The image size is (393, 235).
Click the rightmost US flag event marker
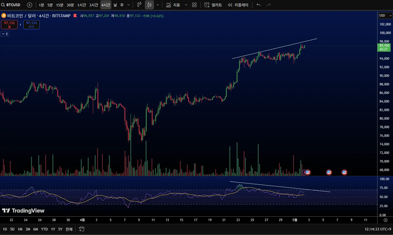pos(344,172)
